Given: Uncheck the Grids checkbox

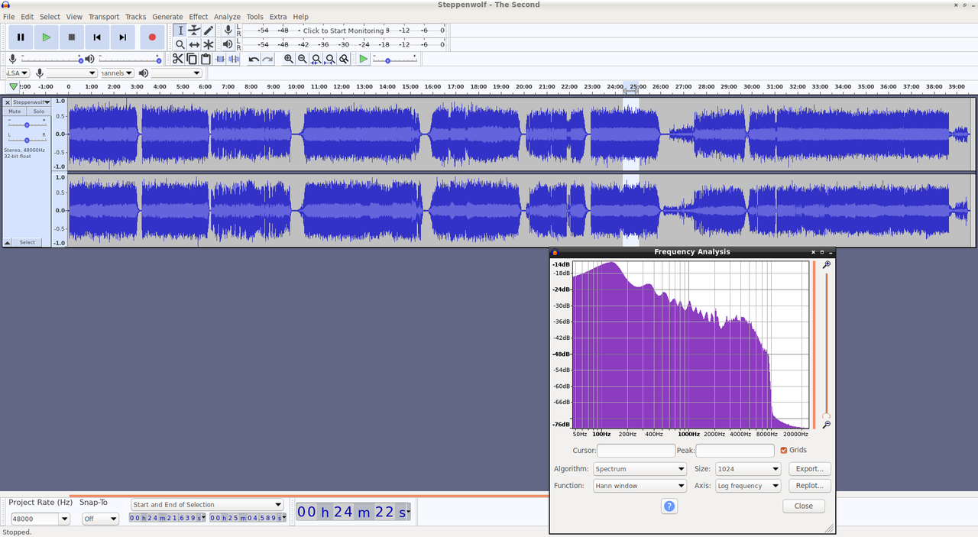Looking at the screenshot, I should point(784,451).
